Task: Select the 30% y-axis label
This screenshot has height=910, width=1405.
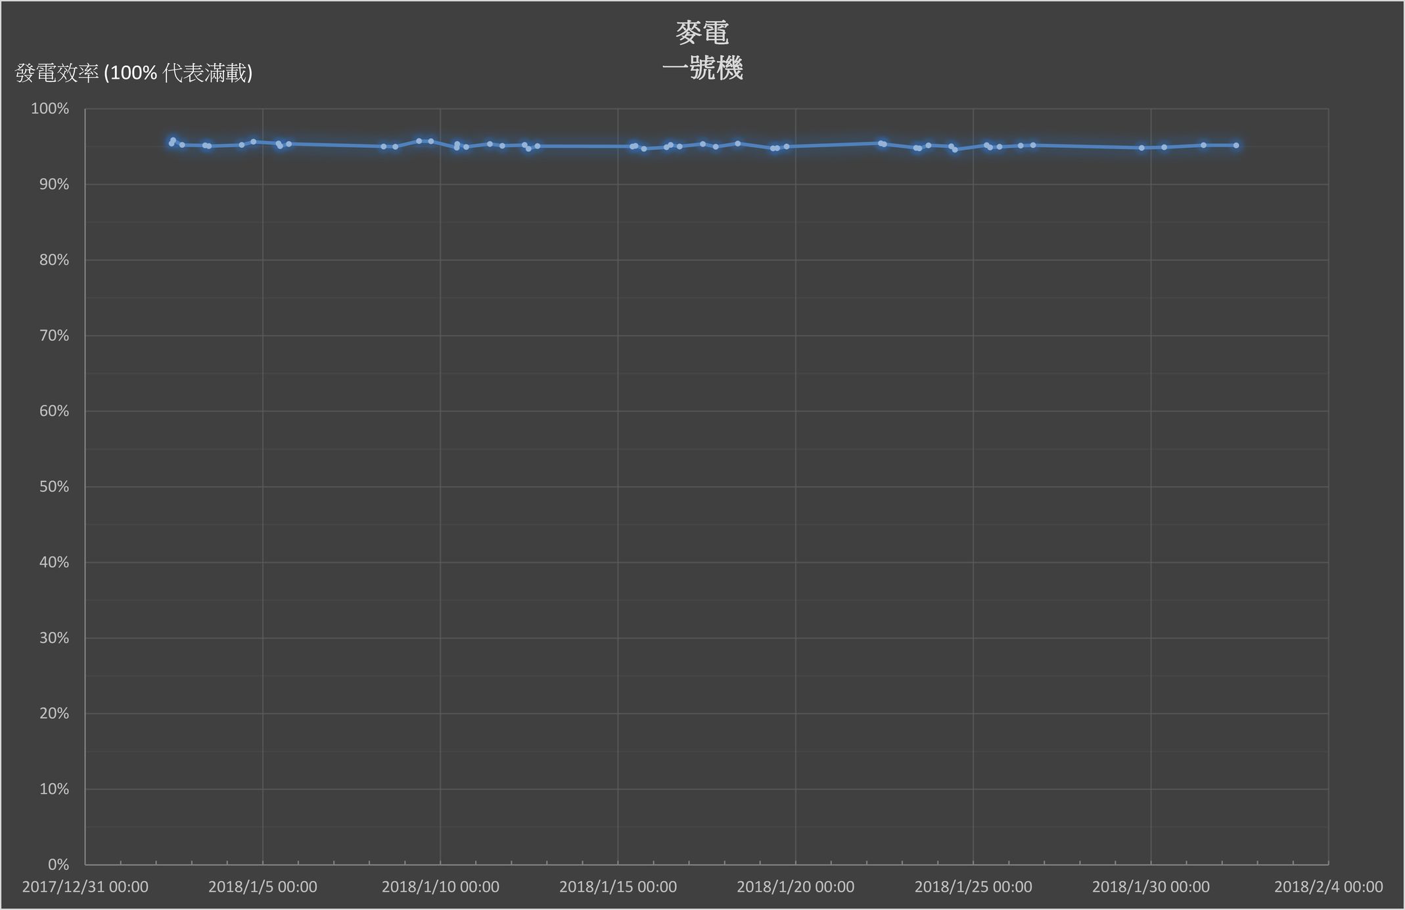Action: (54, 638)
